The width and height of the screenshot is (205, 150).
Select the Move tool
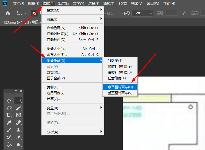click(x=9, y=101)
